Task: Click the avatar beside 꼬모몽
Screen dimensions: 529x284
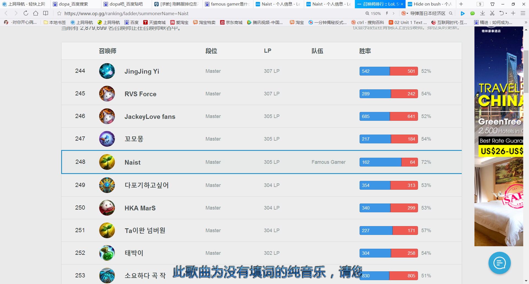Action: click(107, 139)
